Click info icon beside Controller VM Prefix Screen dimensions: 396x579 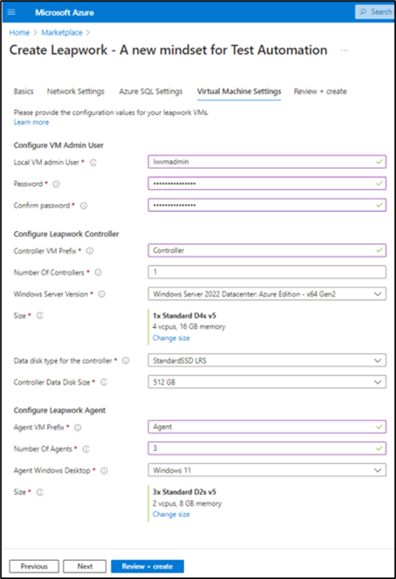point(90,251)
